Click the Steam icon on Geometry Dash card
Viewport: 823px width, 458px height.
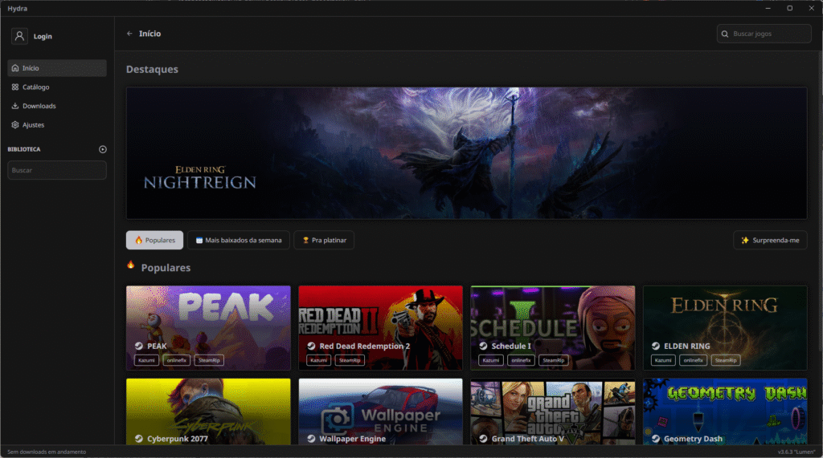click(656, 439)
